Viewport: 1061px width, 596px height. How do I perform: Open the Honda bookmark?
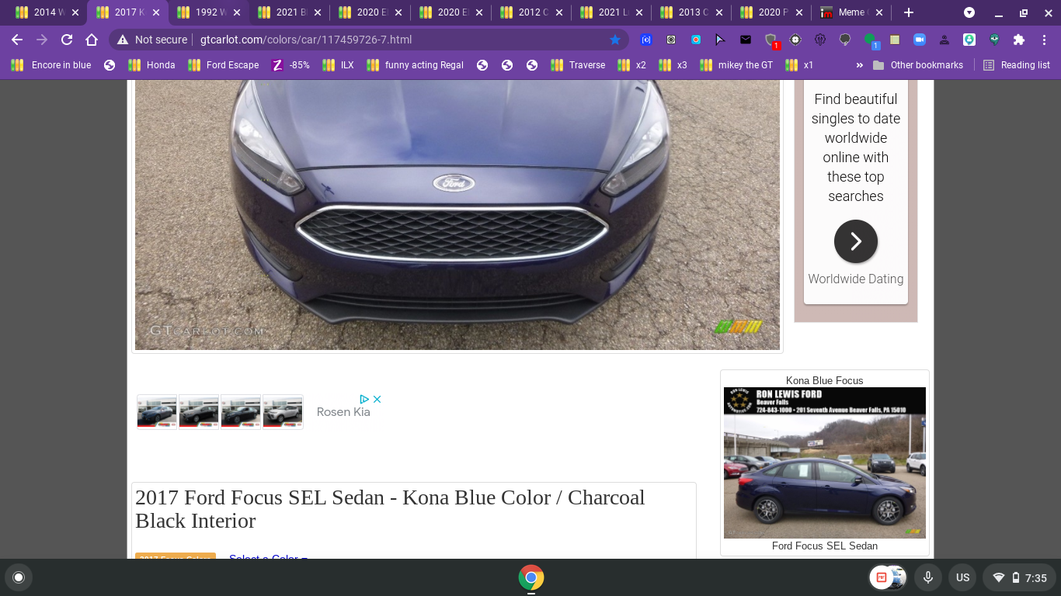coord(152,65)
